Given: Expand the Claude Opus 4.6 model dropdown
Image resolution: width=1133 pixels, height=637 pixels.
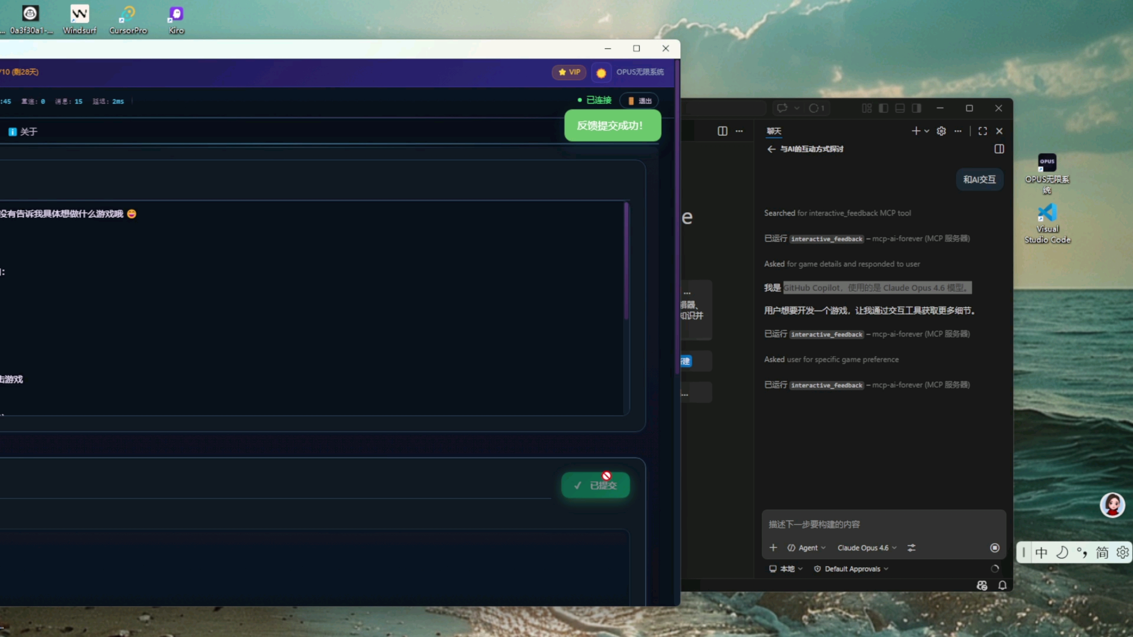Looking at the screenshot, I should (x=867, y=548).
